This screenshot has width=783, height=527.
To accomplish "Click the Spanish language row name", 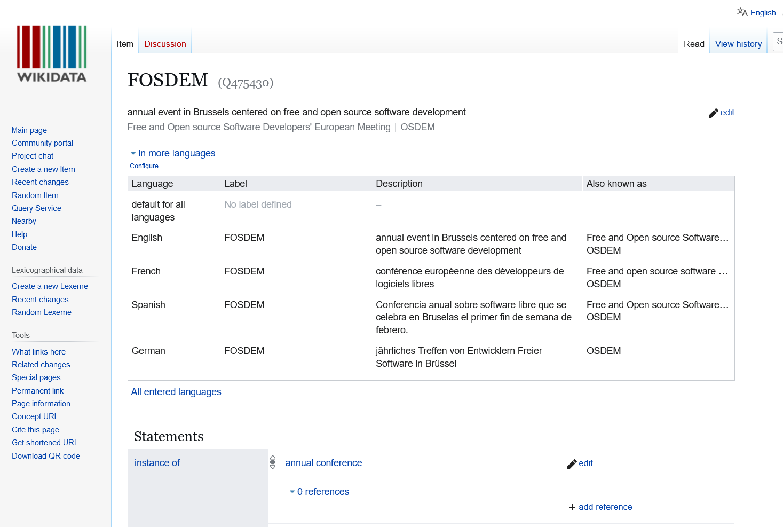I will 148,305.
